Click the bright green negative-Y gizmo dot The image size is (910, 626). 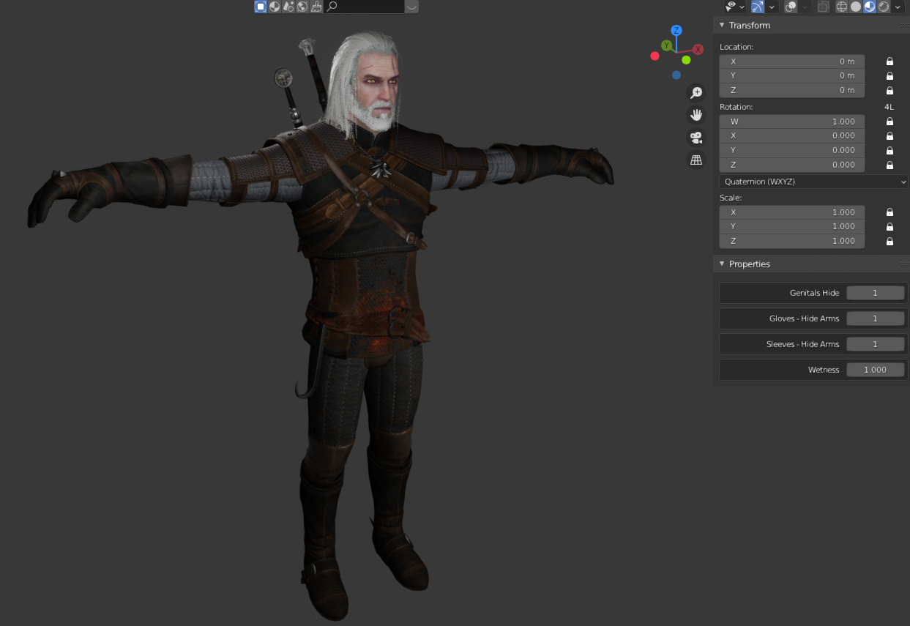pyautogui.click(x=686, y=60)
